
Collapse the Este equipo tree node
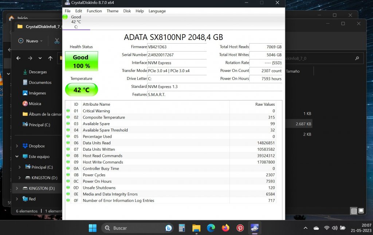click(17, 157)
